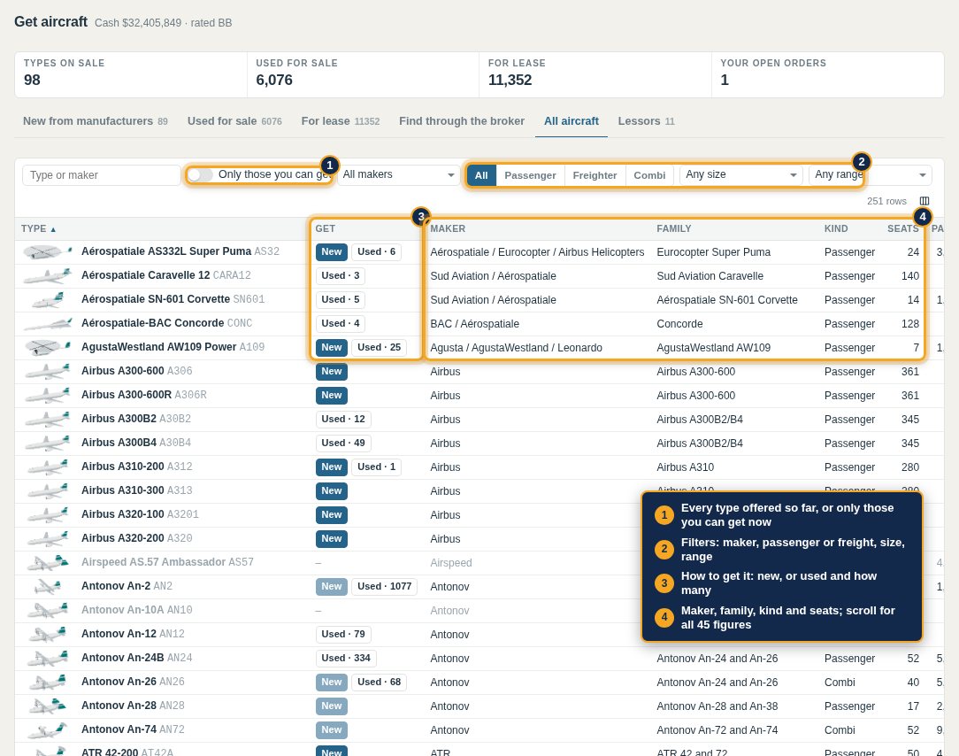This screenshot has height=756, width=959.
Task: Open the For lease tab
Action: 340,121
